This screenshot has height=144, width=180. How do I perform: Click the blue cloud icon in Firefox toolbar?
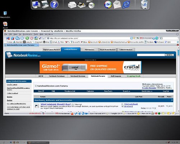pyautogui.click(x=18, y=38)
